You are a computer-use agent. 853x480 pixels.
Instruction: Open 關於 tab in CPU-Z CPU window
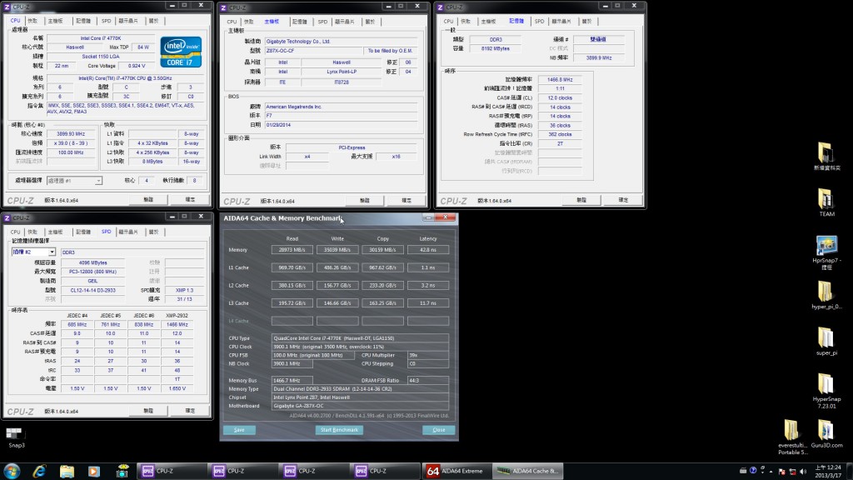[154, 21]
